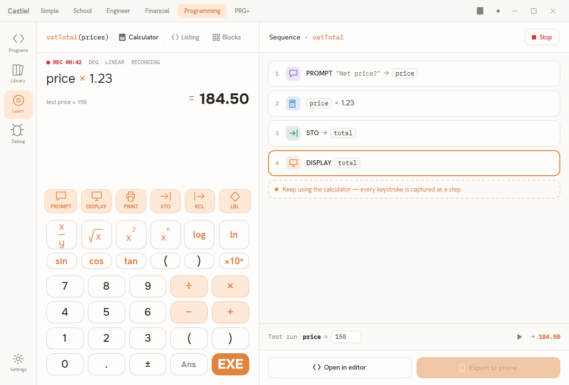
Task: Click Open in editor button
Action: pos(339,368)
